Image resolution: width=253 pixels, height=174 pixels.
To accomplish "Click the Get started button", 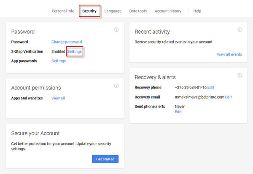I will pos(105,159).
